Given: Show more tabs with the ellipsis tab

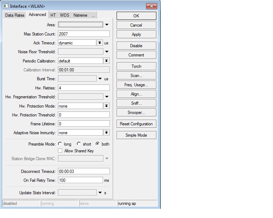Looking at the screenshot, I should click(x=93, y=15).
